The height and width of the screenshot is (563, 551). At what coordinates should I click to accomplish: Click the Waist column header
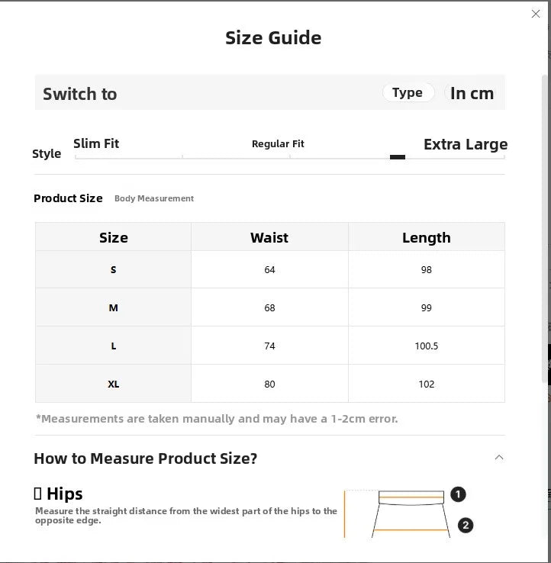click(x=269, y=237)
